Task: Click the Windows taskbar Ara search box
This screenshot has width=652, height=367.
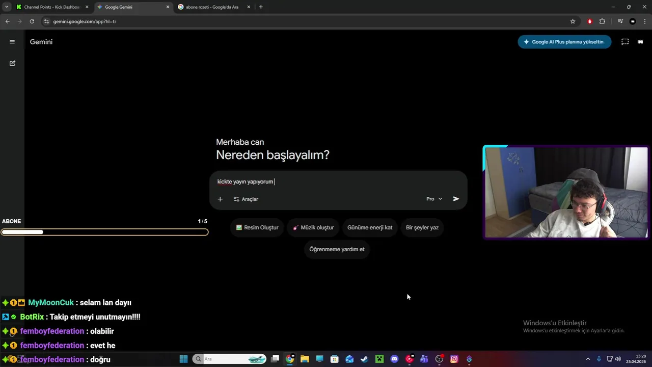Action: 230,359
